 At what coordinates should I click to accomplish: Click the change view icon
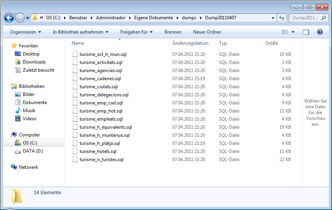(285, 32)
